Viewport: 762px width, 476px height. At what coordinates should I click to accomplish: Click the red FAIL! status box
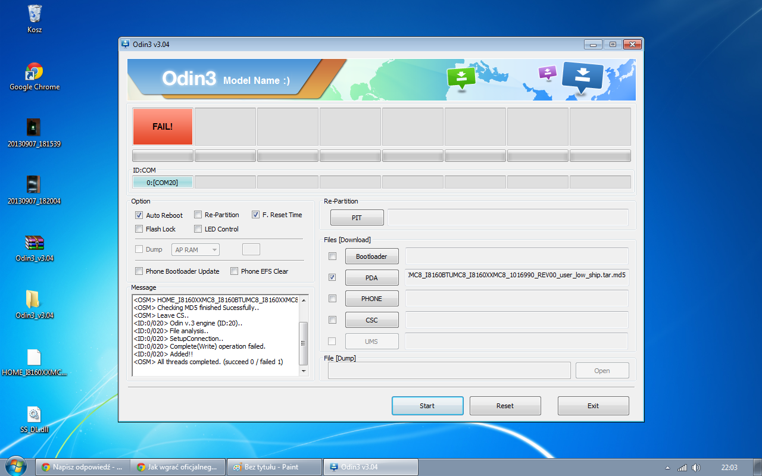pyautogui.click(x=163, y=127)
